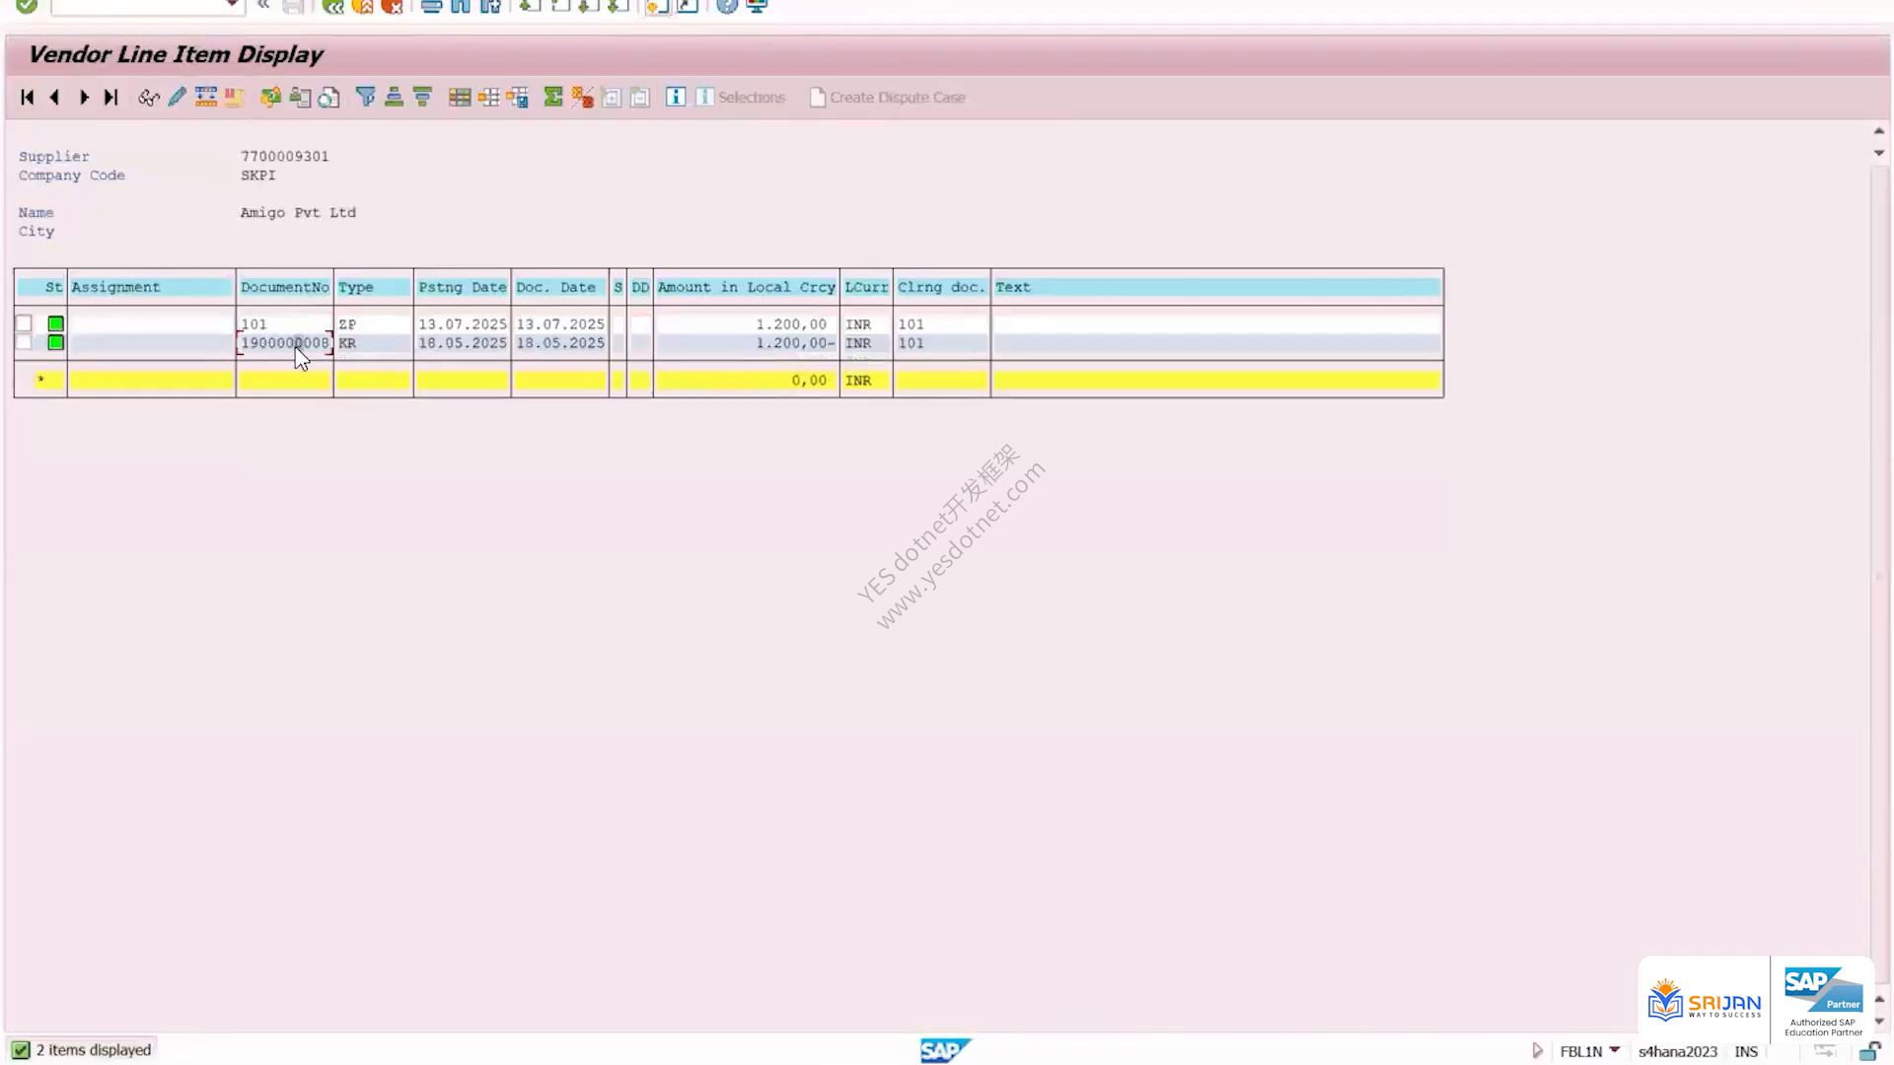Go to the first item with the first-page arrow
Screen dimensions: 1894x1065
click(x=28, y=97)
